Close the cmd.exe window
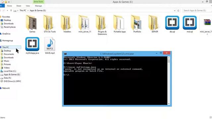Image resolution: width=212 pixels, height=119 pixels. pyautogui.click(x=167, y=53)
